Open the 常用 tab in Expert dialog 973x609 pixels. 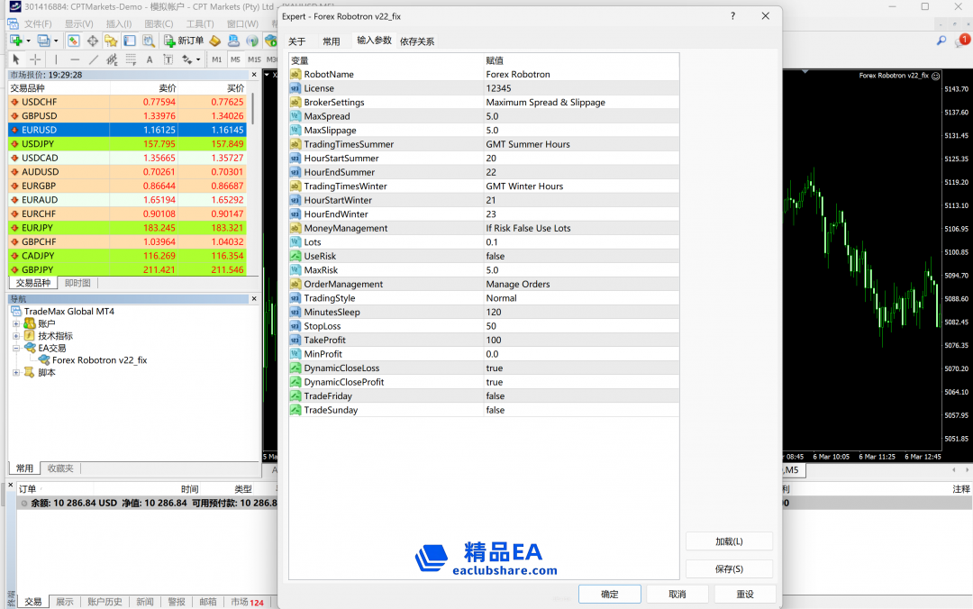tap(332, 41)
